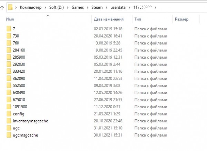The image size is (207, 151).
Task: Select folder name config
Action: [19, 114]
